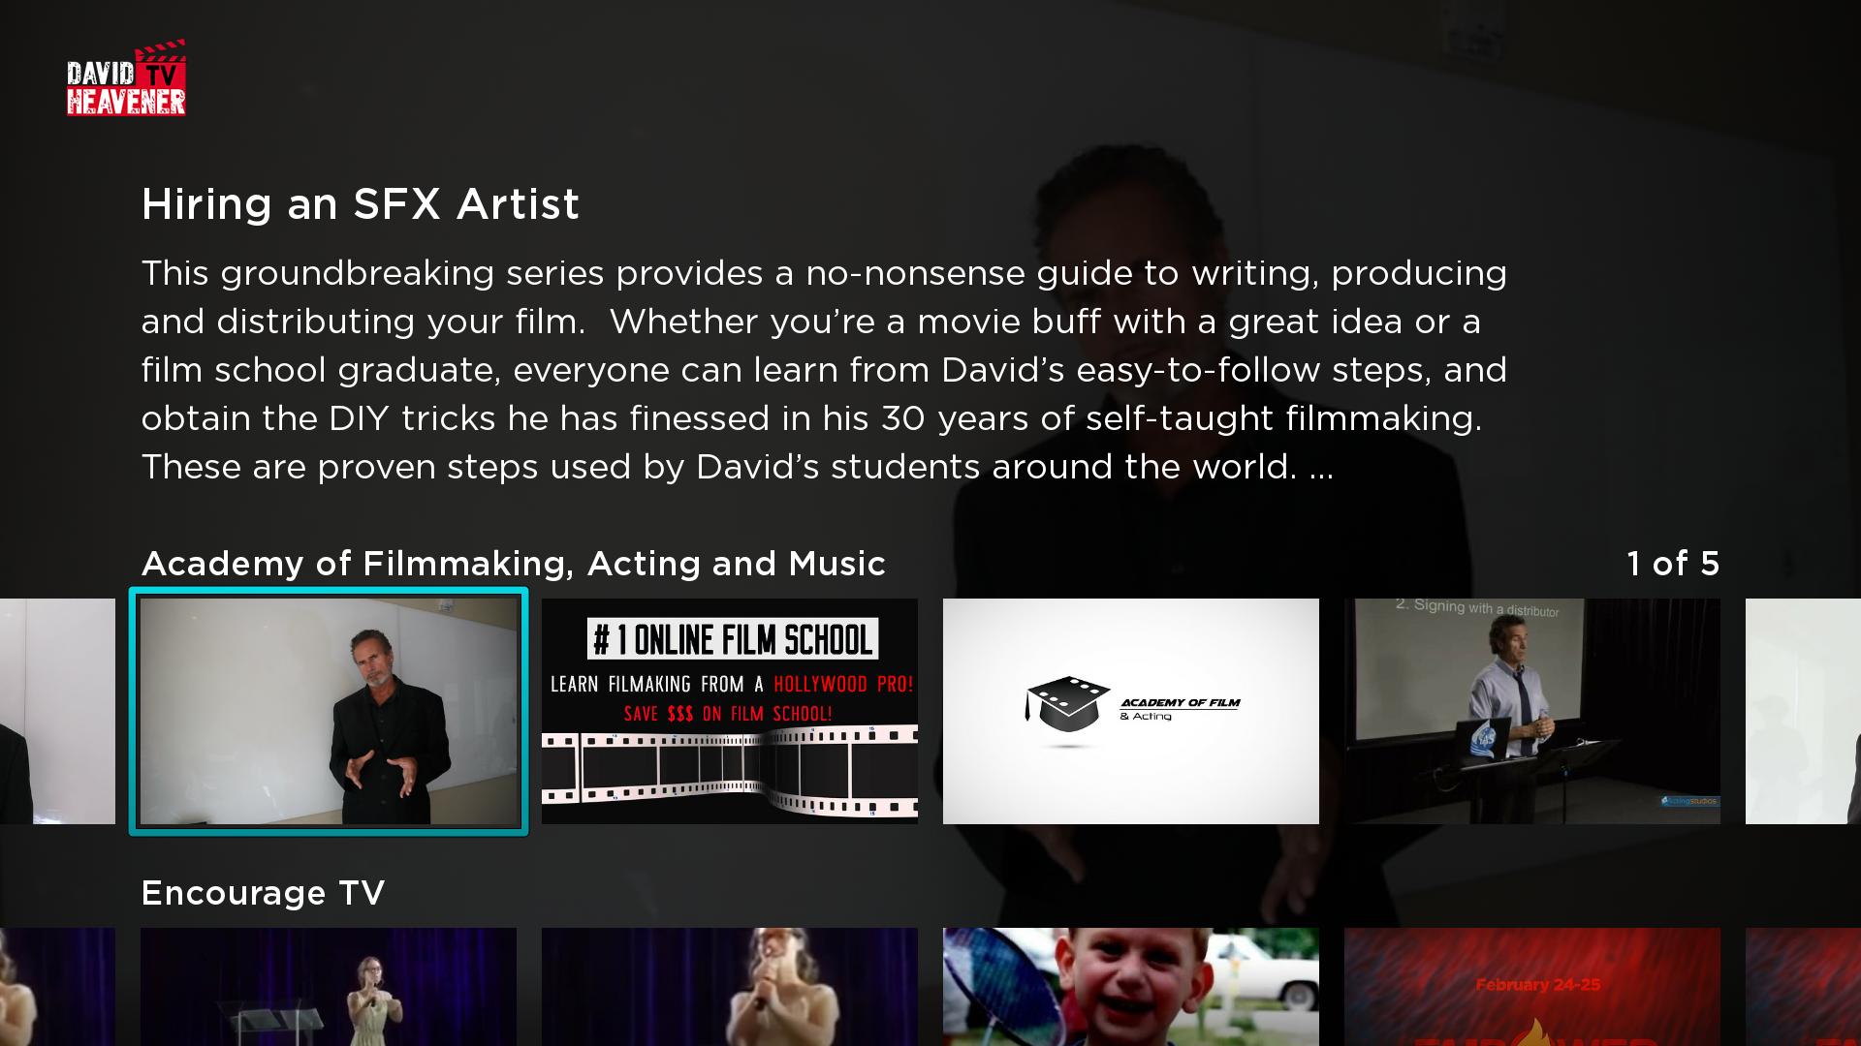Select the partially visible thumbnail at row's right edge

(x=1803, y=711)
